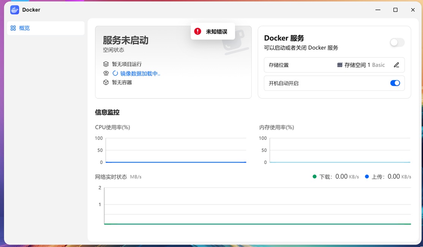Minimize the Docker window
Screen dimensions: 423x247
378,10
